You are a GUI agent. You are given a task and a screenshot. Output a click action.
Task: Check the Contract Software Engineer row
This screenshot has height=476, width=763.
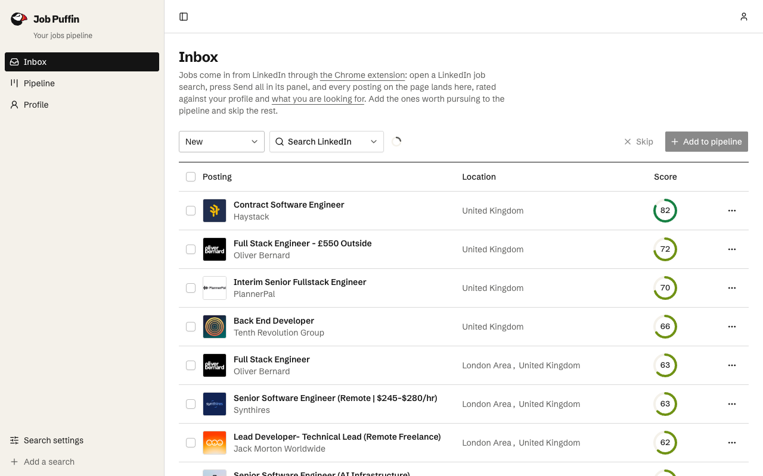[191, 211]
